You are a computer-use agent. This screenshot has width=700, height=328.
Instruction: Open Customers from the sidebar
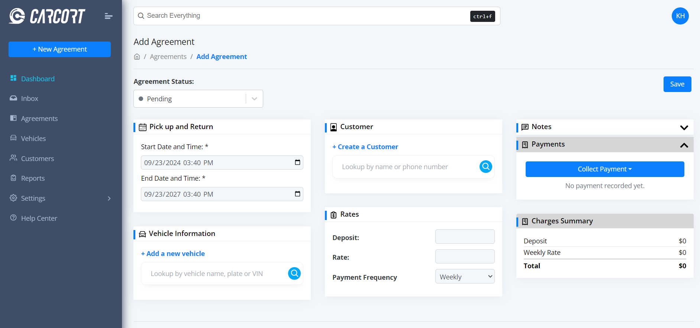[x=37, y=158]
